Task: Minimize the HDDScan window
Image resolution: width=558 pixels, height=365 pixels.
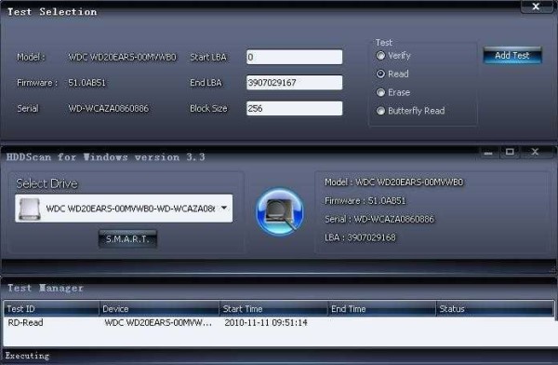Action: (488, 153)
